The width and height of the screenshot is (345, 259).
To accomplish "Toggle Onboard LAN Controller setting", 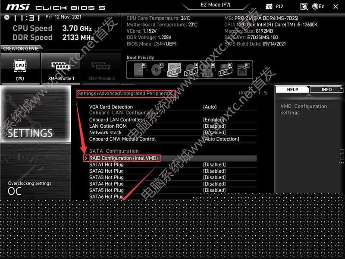I will tap(214, 120).
